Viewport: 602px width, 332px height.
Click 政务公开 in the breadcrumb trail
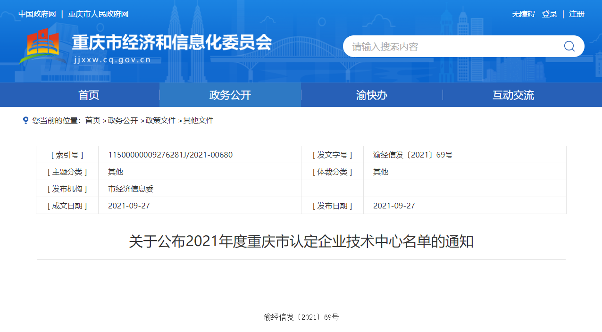coord(123,120)
